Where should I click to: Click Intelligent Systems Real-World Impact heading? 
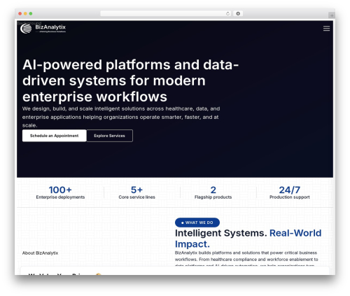pos(248,239)
